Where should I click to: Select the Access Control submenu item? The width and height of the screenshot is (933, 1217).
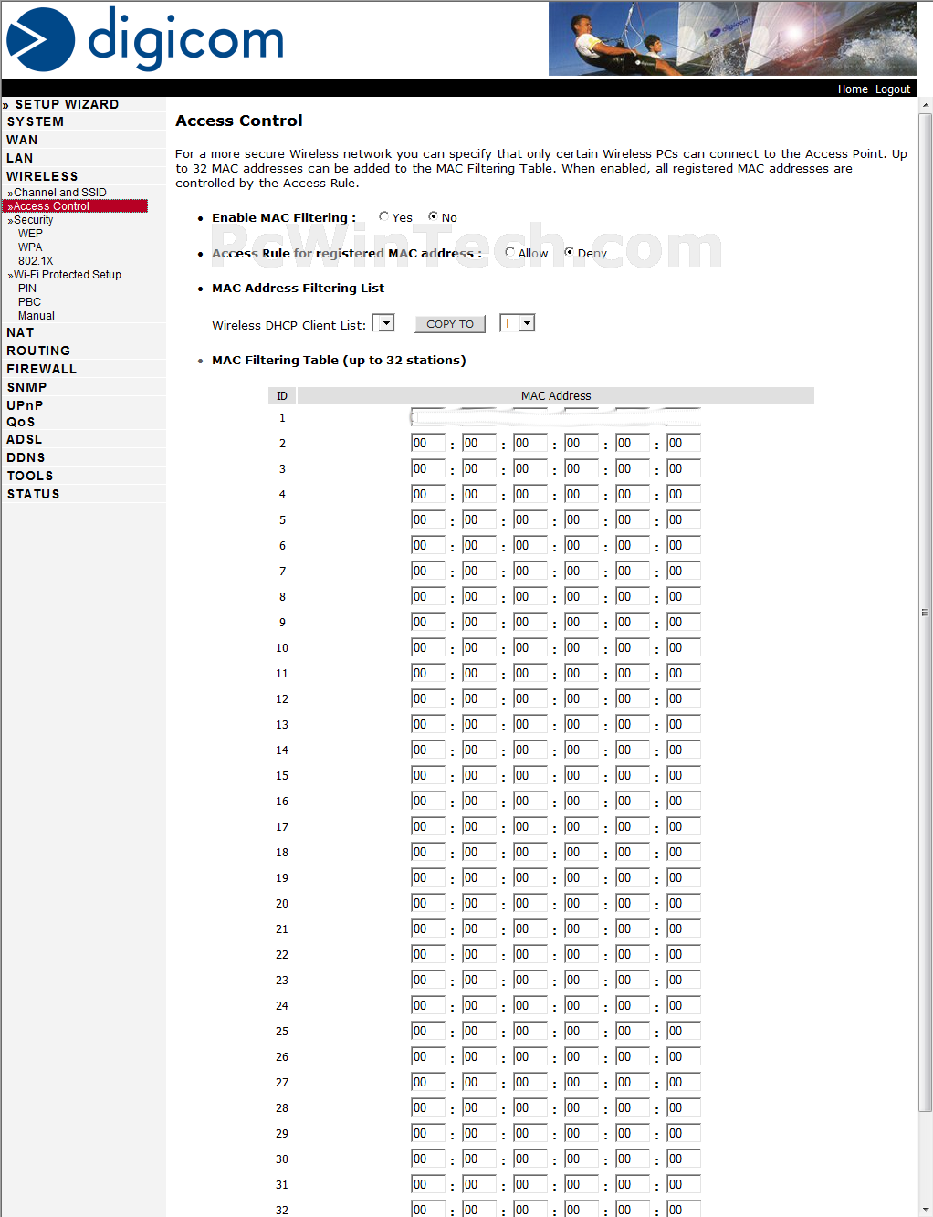75,206
